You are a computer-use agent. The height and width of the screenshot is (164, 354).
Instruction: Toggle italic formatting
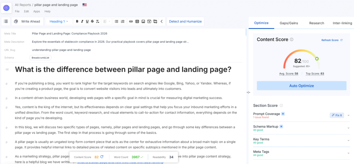[x=82, y=21]
